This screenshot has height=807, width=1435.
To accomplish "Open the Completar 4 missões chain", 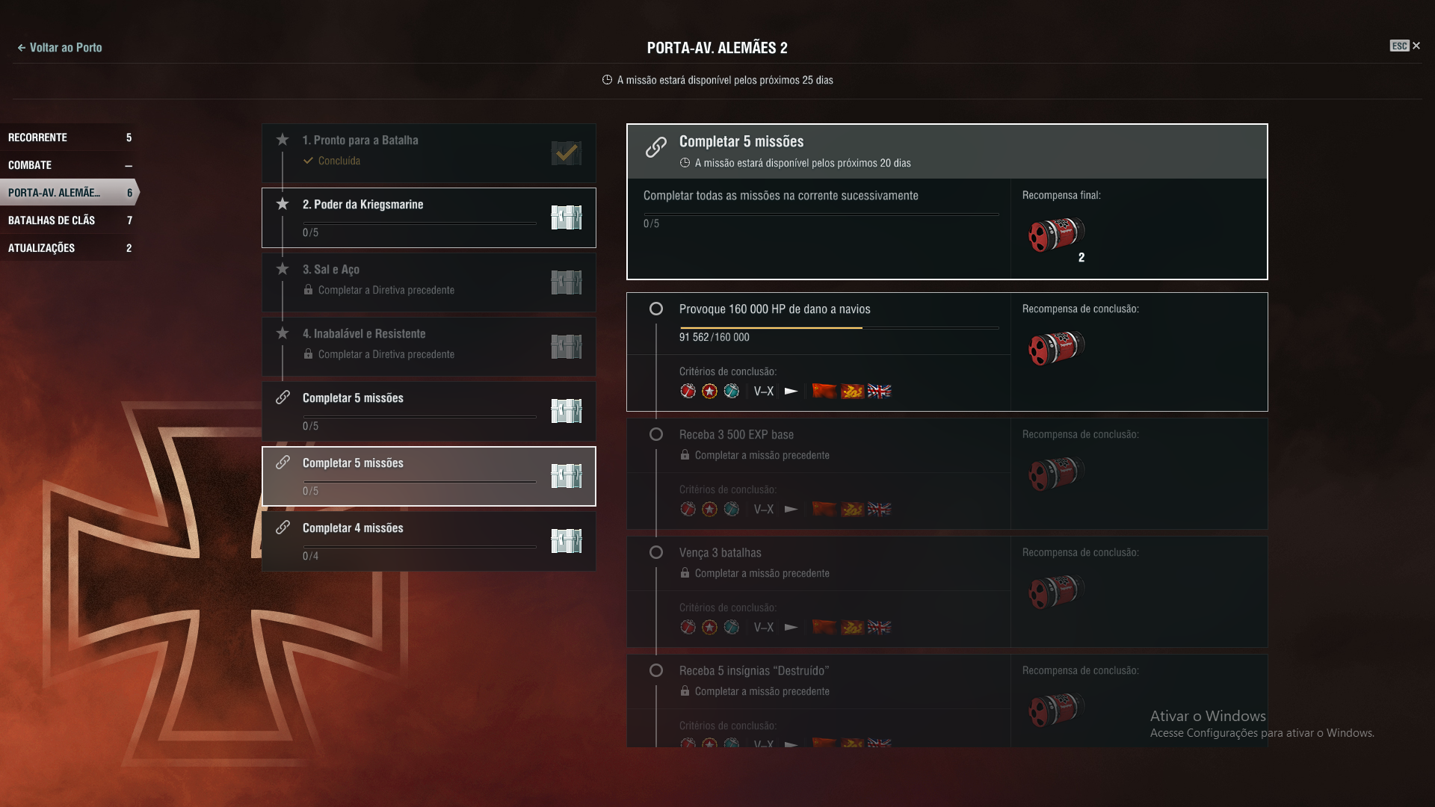I will tap(428, 541).
